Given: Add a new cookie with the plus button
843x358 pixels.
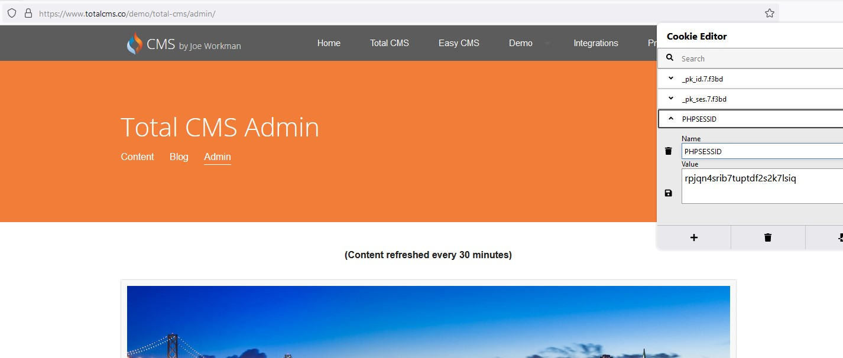Looking at the screenshot, I should pos(694,237).
